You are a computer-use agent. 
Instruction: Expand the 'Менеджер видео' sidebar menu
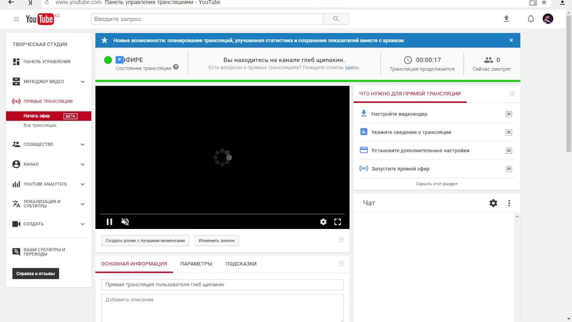(83, 82)
